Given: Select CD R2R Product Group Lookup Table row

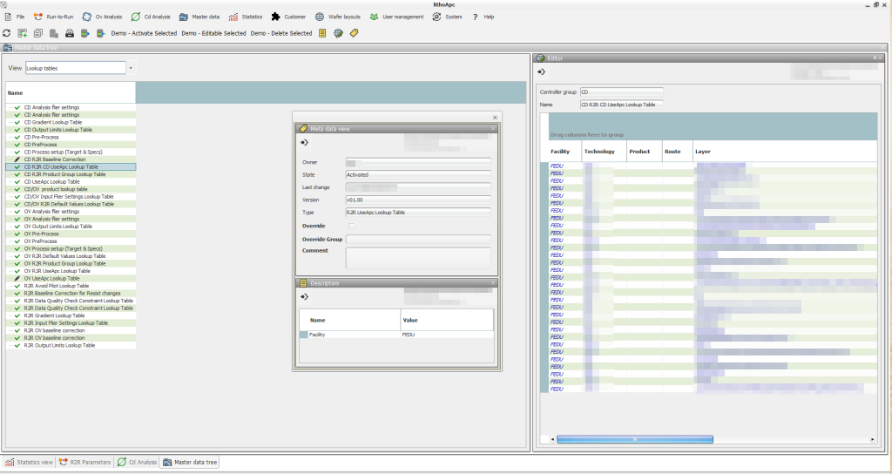Looking at the screenshot, I should click(x=71, y=174).
